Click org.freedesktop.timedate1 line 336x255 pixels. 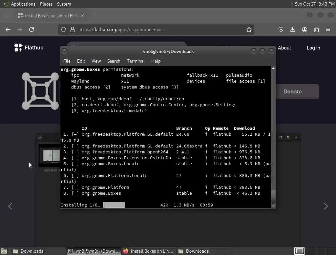click(x=114, y=111)
